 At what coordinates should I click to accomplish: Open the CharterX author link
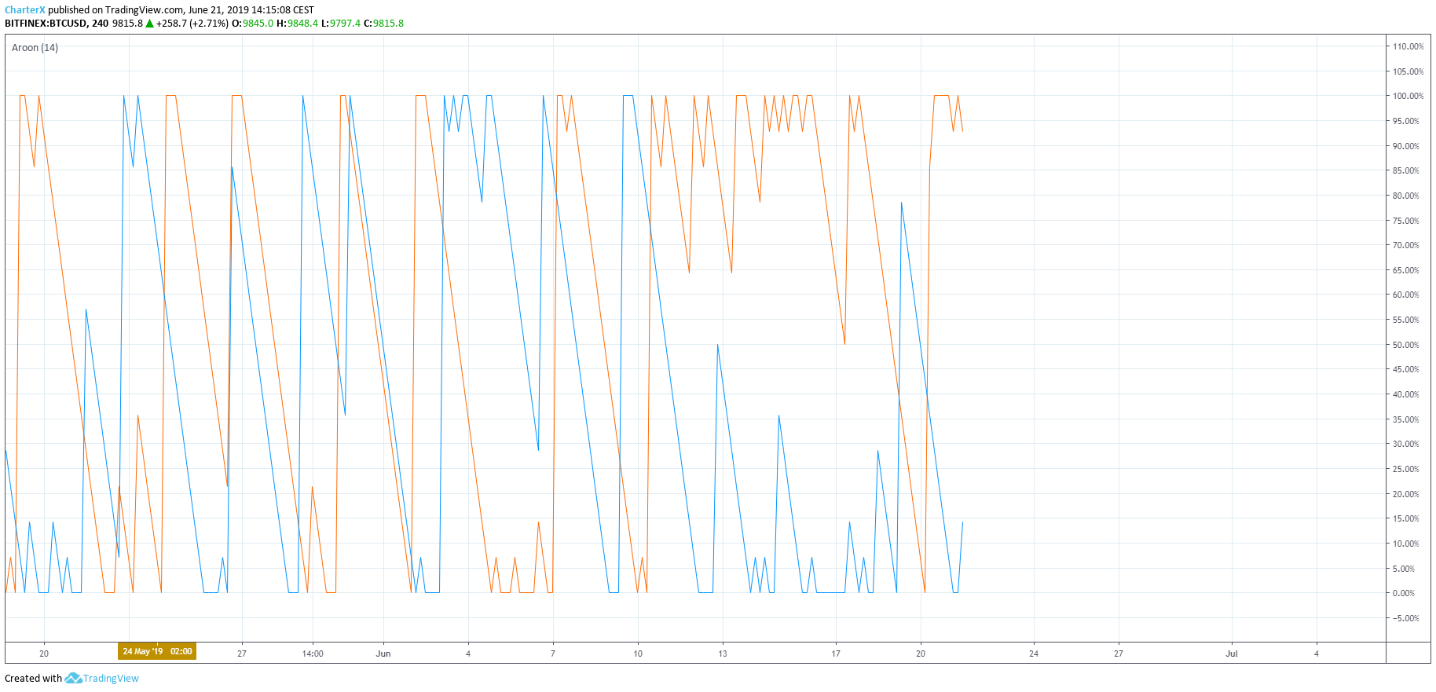click(25, 10)
